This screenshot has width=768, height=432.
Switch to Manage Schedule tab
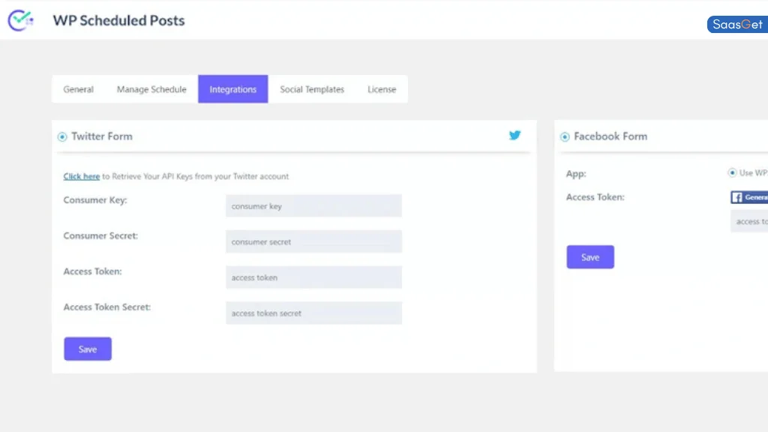point(151,89)
